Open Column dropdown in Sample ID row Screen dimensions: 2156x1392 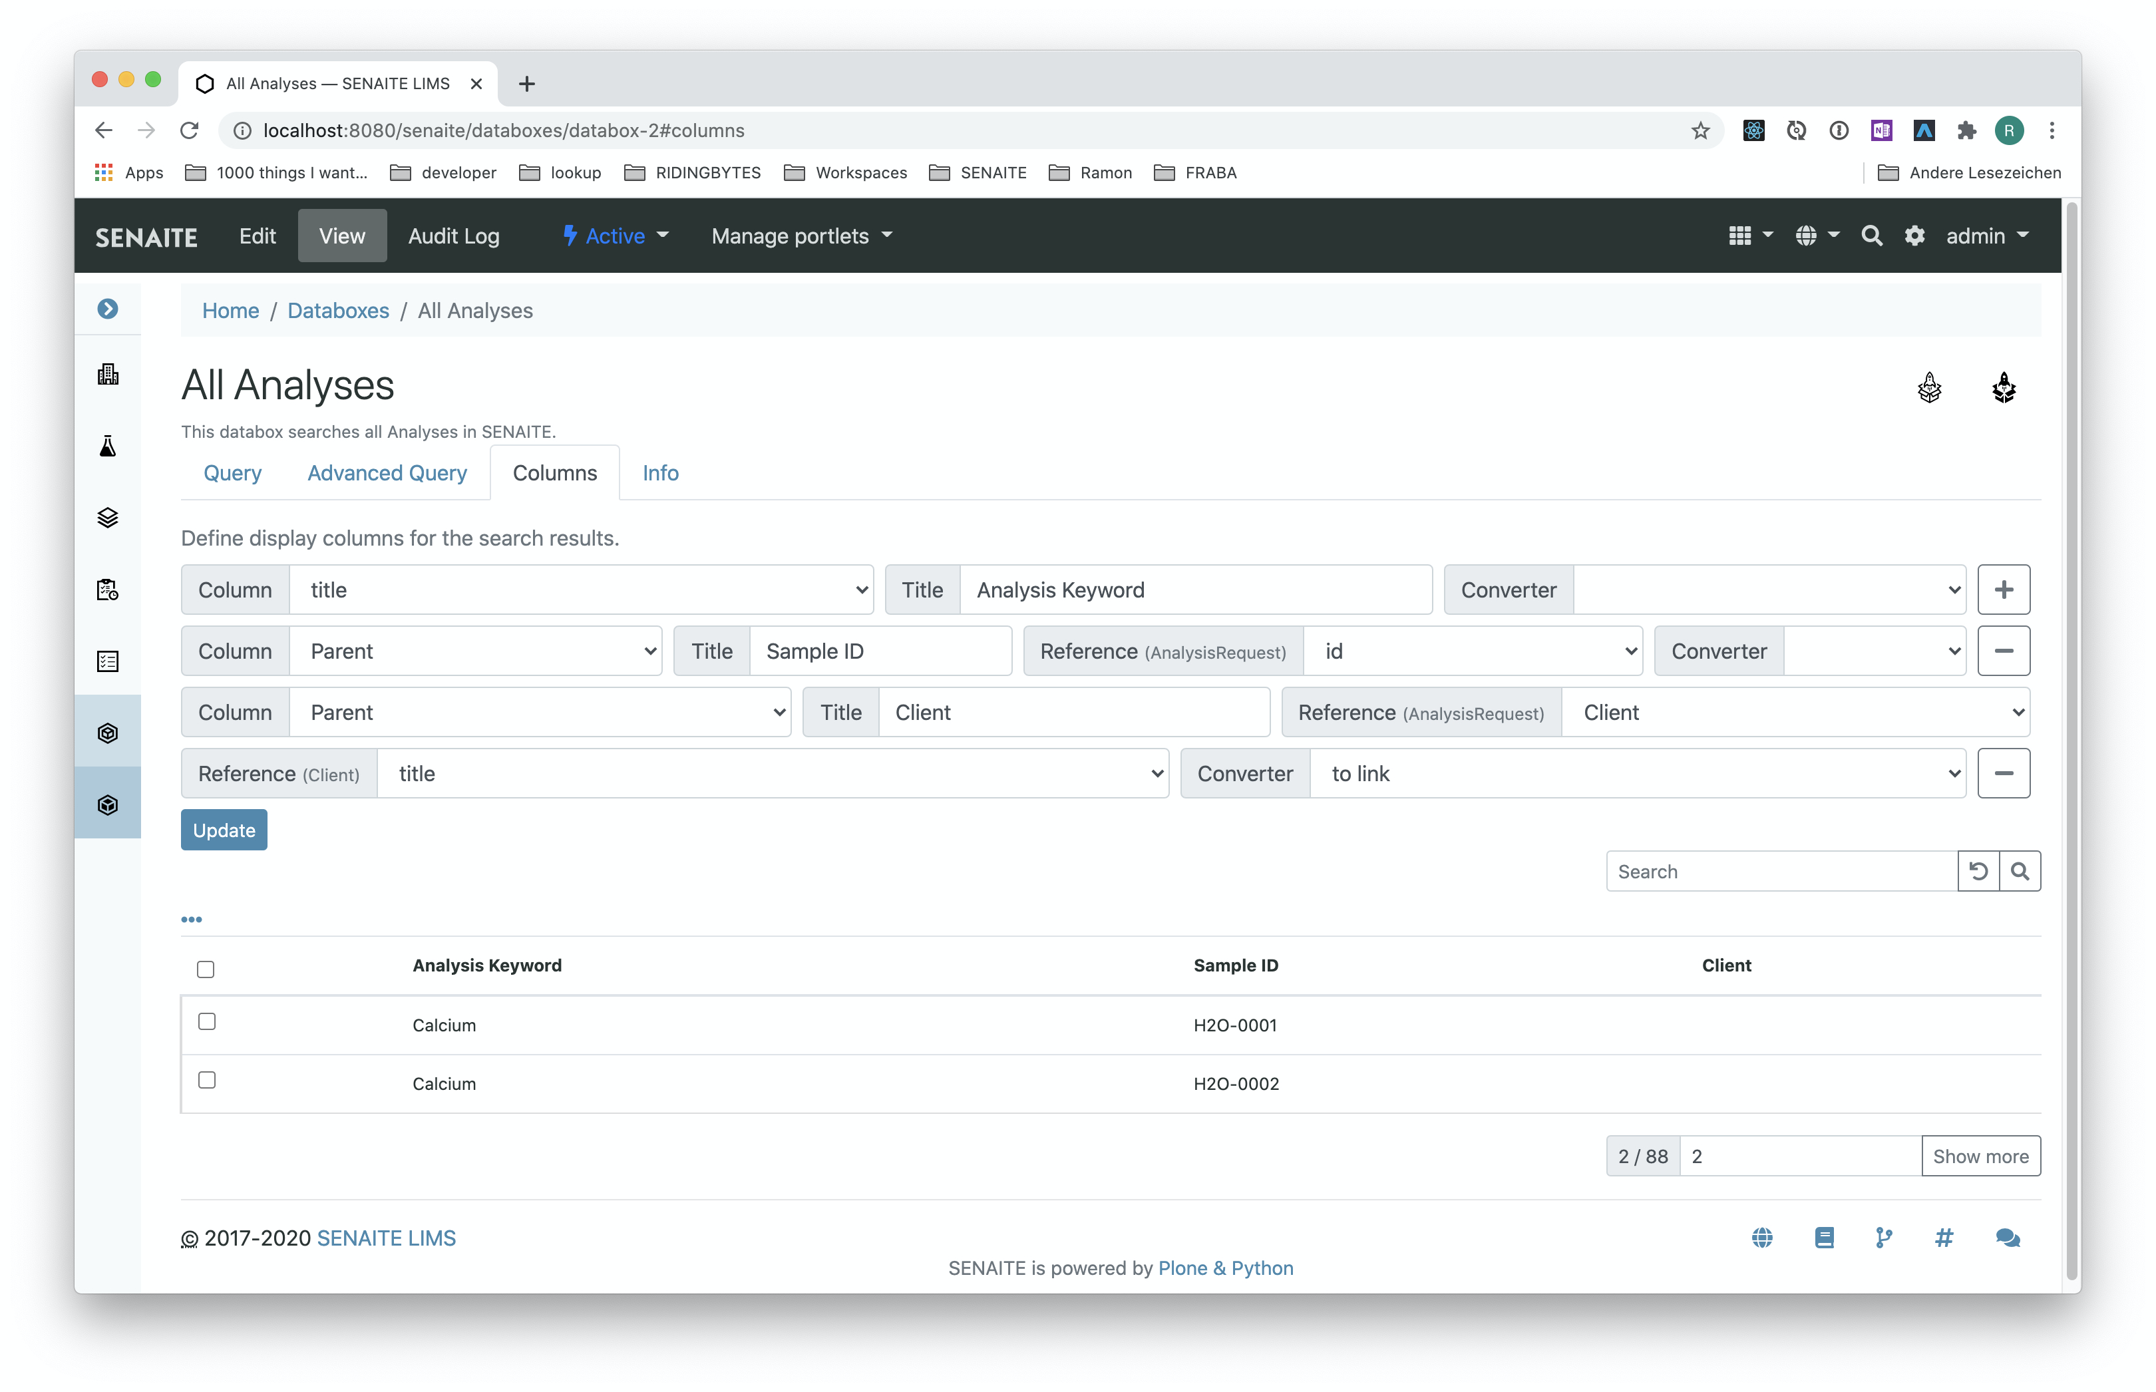point(476,651)
